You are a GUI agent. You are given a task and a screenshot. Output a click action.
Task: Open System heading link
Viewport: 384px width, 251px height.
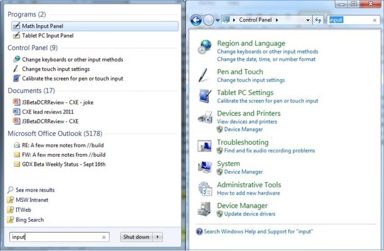pyautogui.click(x=229, y=164)
